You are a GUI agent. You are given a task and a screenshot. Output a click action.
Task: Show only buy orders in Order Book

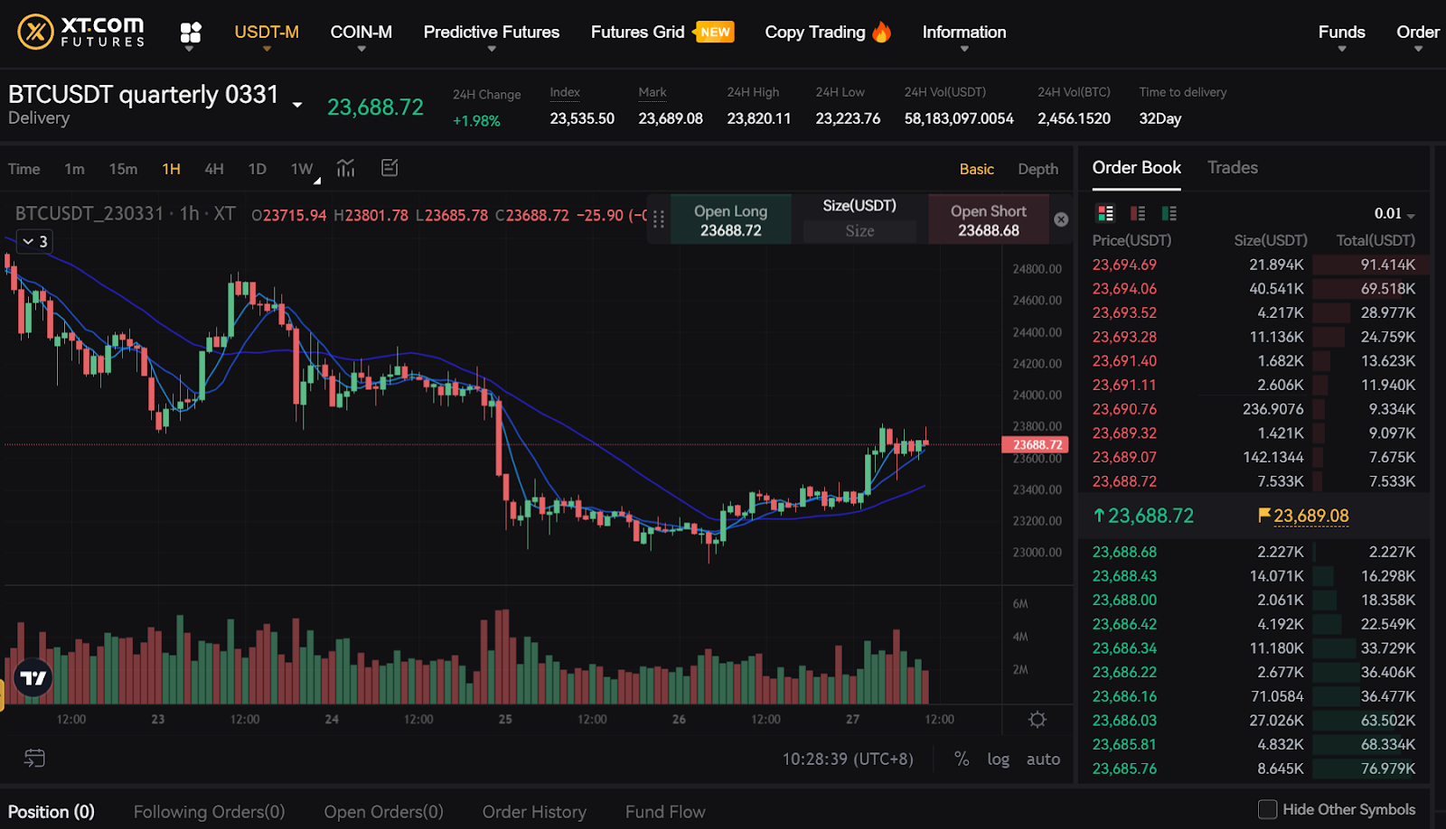(x=1169, y=213)
